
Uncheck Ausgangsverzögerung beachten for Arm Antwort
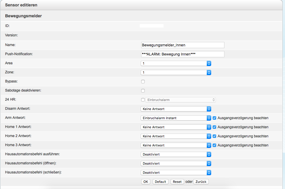click(x=214, y=118)
